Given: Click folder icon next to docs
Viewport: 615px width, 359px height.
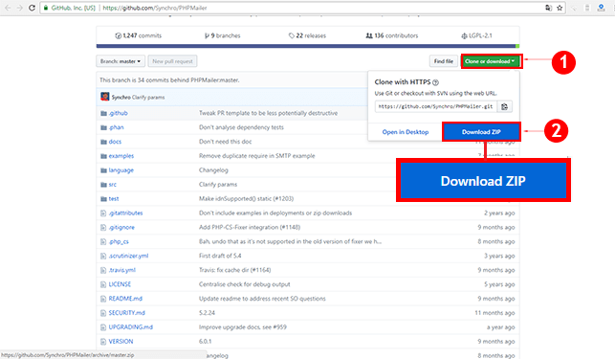Looking at the screenshot, I should 103,142.
